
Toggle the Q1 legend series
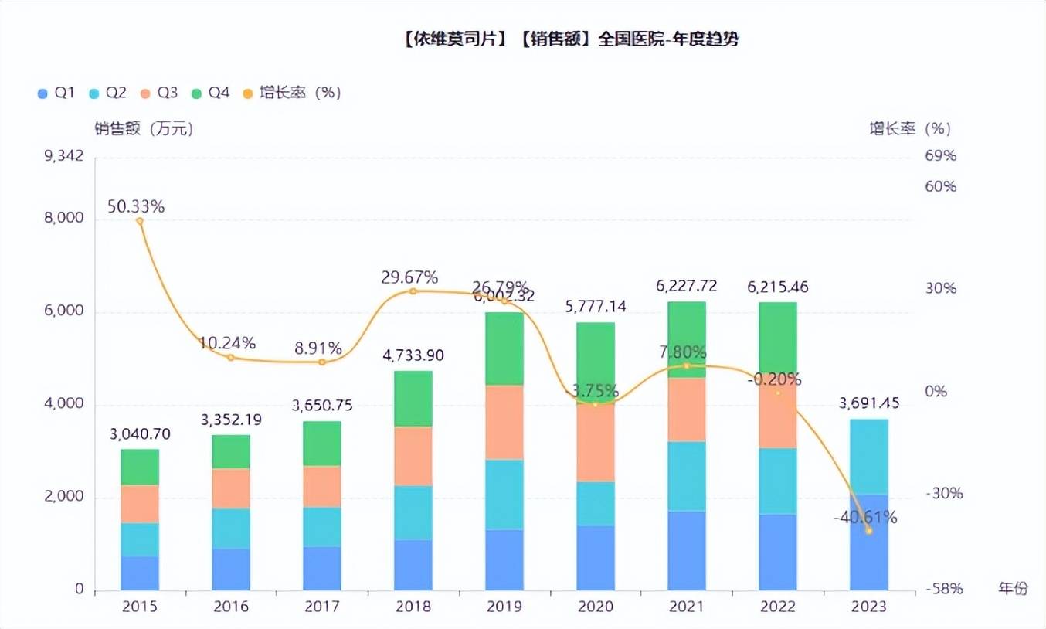56,93
